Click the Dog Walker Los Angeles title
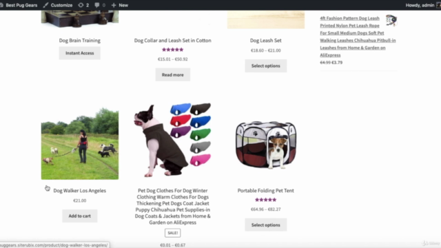Screen dimensions: 441x248 point(80,191)
